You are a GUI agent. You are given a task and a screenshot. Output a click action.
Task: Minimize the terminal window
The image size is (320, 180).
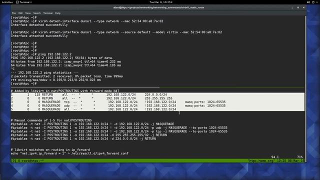[292, 7]
